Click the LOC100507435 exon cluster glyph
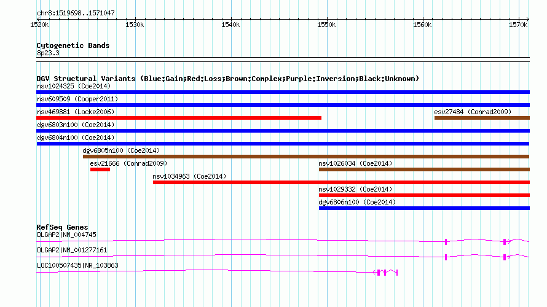The width and height of the screenshot is (547, 307). [x=385, y=272]
